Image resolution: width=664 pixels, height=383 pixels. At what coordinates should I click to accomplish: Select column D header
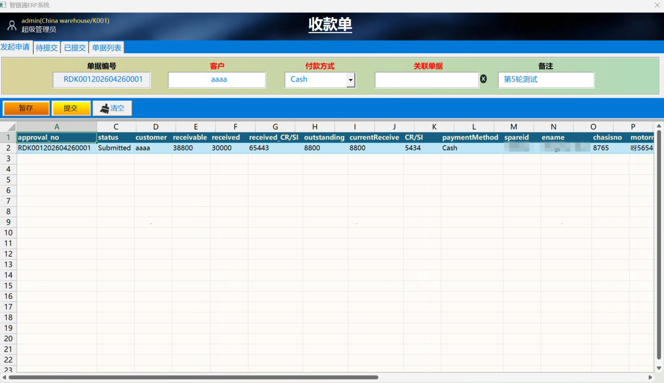tap(156, 127)
